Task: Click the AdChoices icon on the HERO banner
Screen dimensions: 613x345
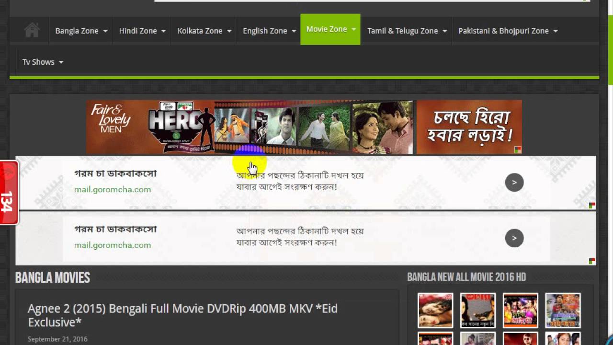Action: pyautogui.click(x=518, y=150)
